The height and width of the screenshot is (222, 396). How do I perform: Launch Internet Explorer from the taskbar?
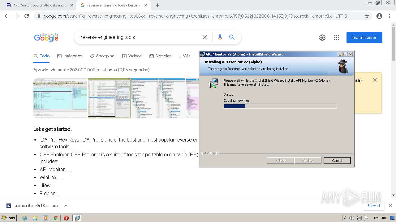(24, 218)
